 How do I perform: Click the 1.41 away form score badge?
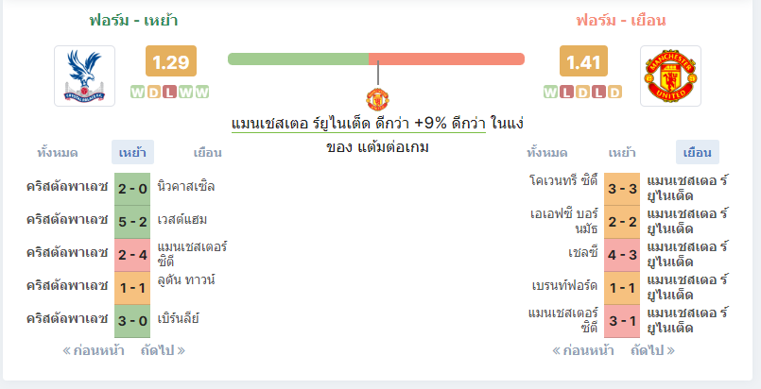tap(583, 61)
